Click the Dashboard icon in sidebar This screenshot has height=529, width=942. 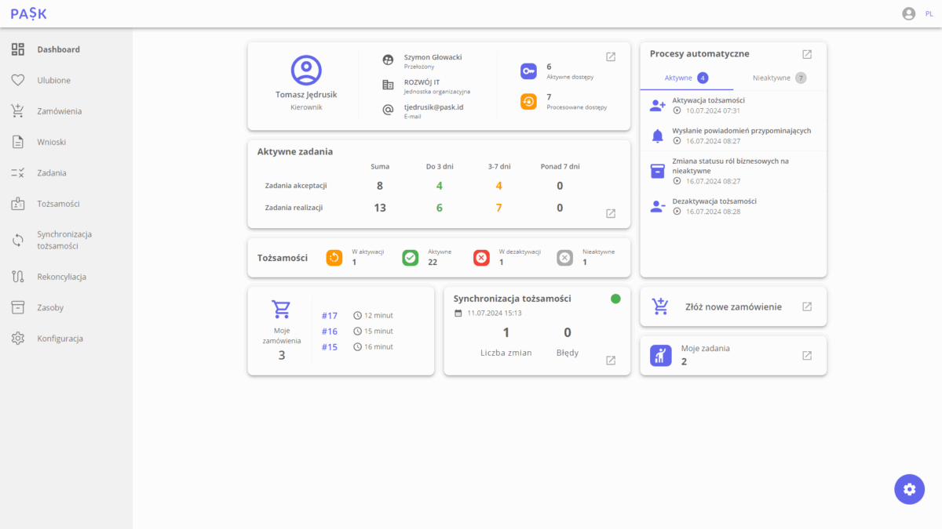pyautogui.click(x=18, y=49)
